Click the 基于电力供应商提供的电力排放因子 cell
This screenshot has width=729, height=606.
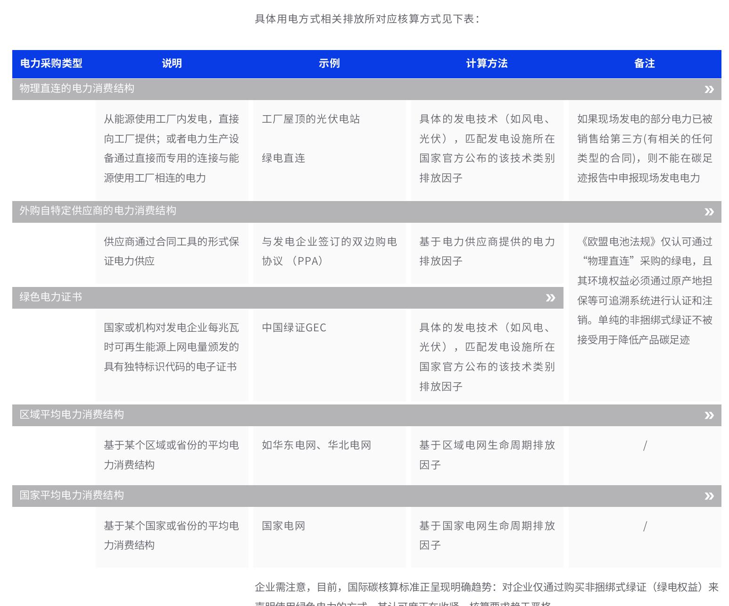tap(487, 253)
